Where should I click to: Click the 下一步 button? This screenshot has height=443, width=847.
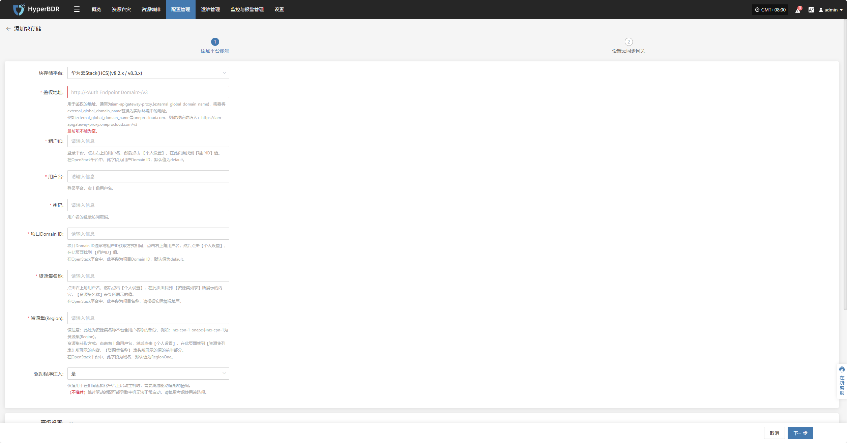[800, 433]
